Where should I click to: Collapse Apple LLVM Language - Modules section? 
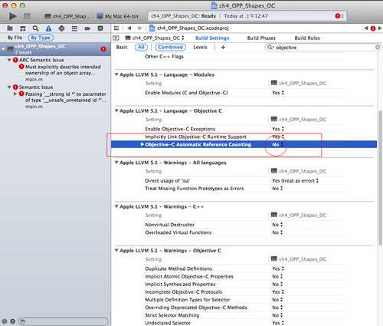(116, 74)
